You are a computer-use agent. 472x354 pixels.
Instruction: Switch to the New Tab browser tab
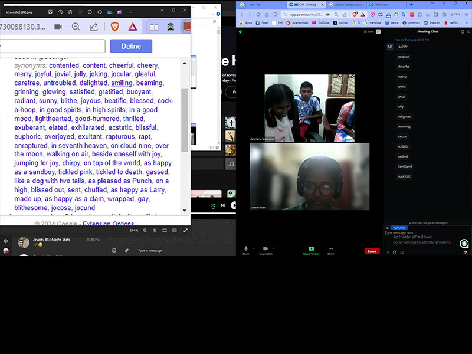[255, 5]
